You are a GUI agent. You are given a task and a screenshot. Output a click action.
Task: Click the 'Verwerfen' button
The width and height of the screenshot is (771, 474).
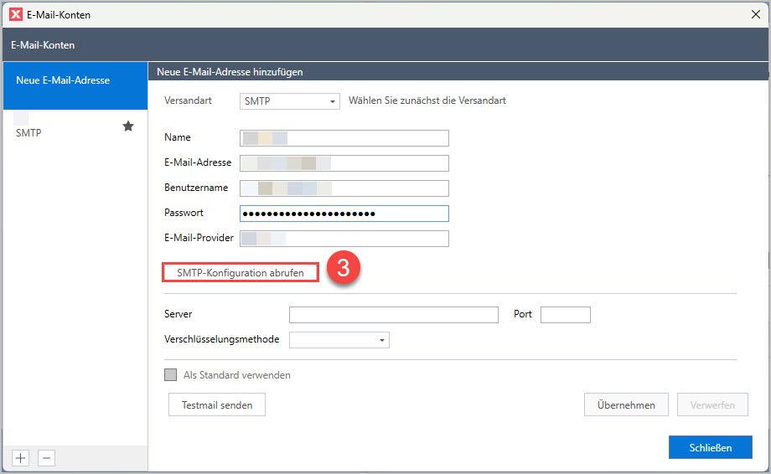pos(712,405)
